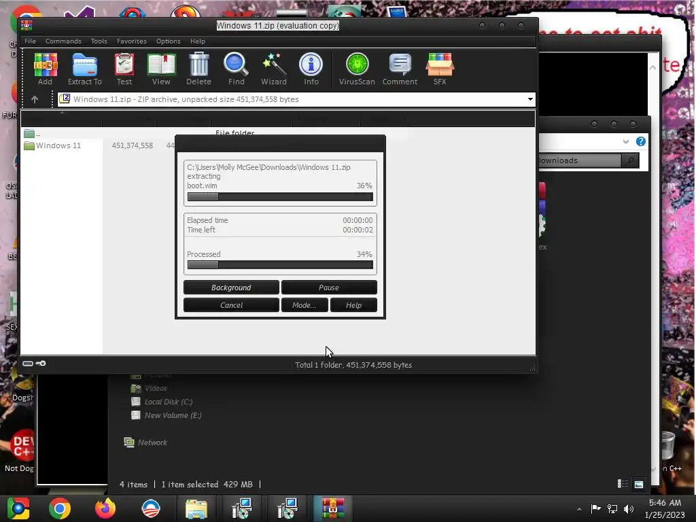
Task: Switch Explorer to details view icon
Action: point(623,484)
